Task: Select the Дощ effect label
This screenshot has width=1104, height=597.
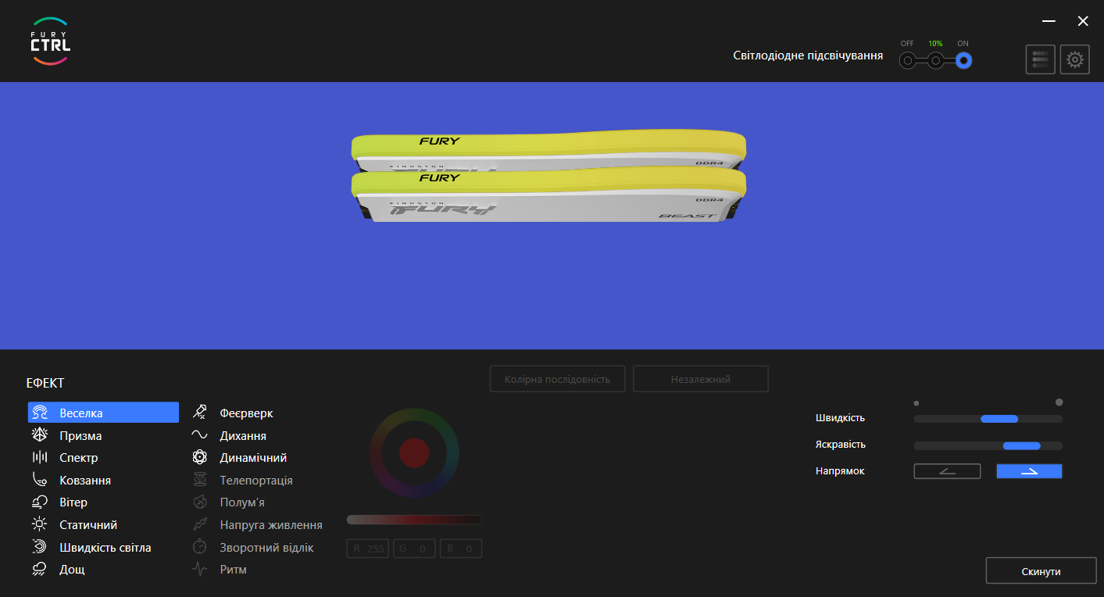Action: [x=72, y=569]
